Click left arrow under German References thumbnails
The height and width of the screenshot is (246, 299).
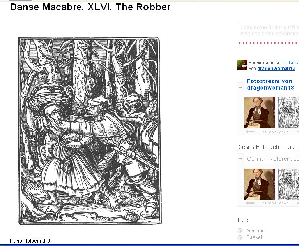[x=251, y=203]
